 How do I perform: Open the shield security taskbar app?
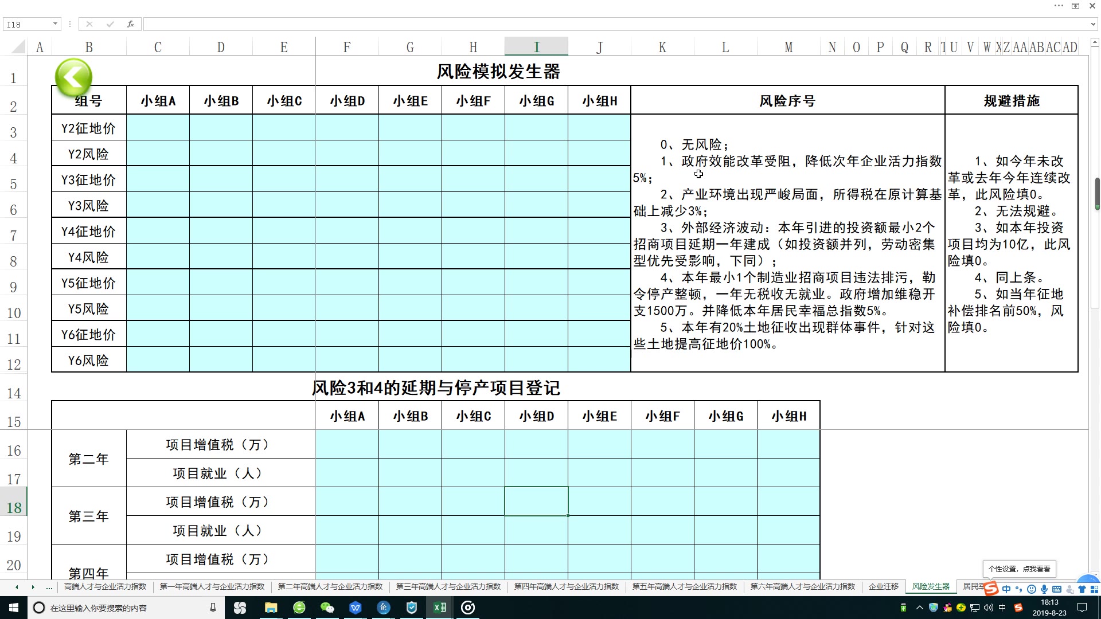coord(411,608)
